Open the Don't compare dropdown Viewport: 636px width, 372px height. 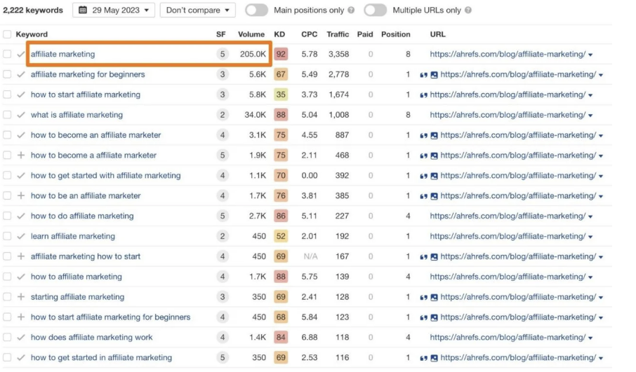tap(197, 11)
